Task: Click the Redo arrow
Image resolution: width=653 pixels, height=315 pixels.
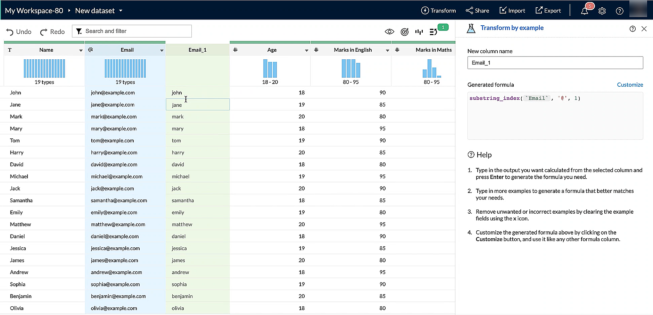Action: (44, 32)
